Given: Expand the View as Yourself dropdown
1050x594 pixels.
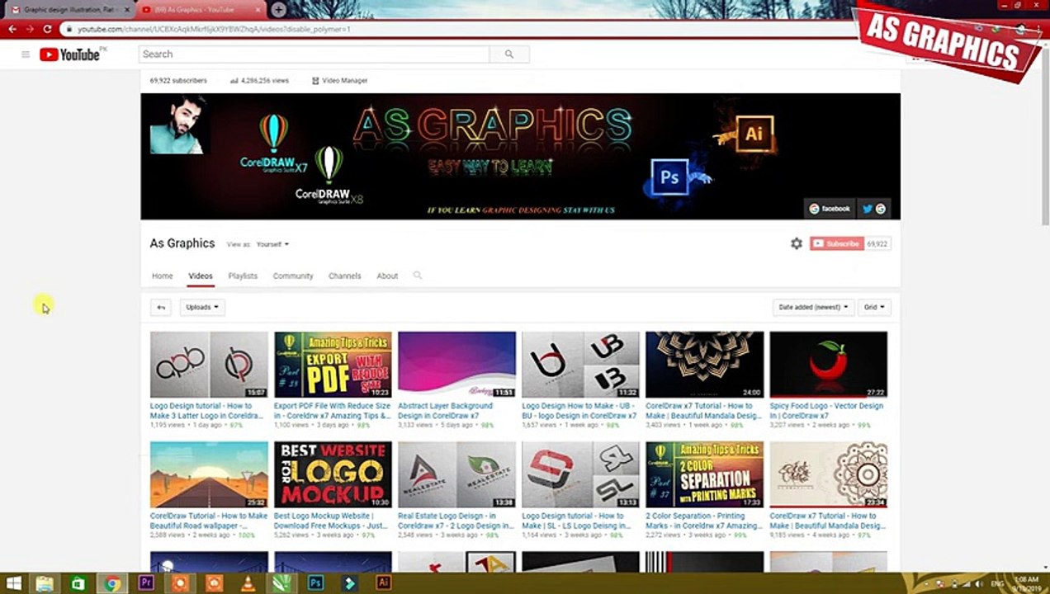Looking at the screenshot, I should click(x=272, y=244).
